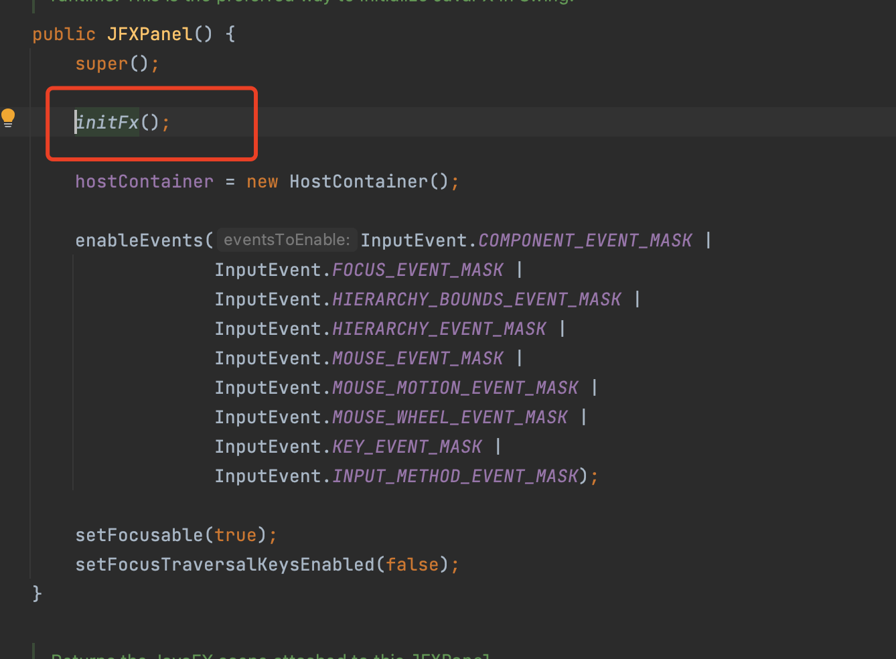896x659 pixels.
Task: Click the true literal in setFocusable
Action: (x=236, y=534)
